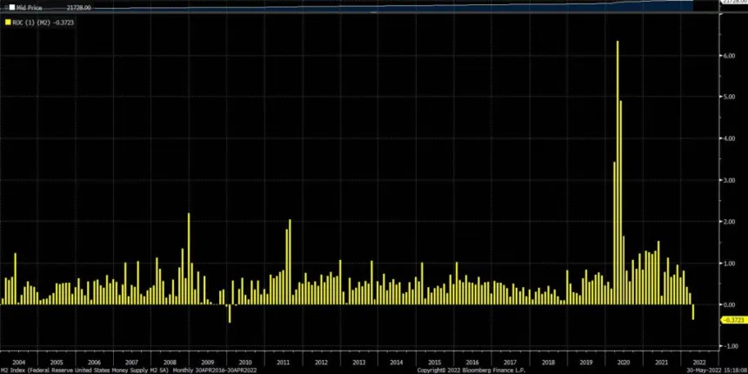
Task: Click the yellow ROC legend swatch
Action: point(9,22)
